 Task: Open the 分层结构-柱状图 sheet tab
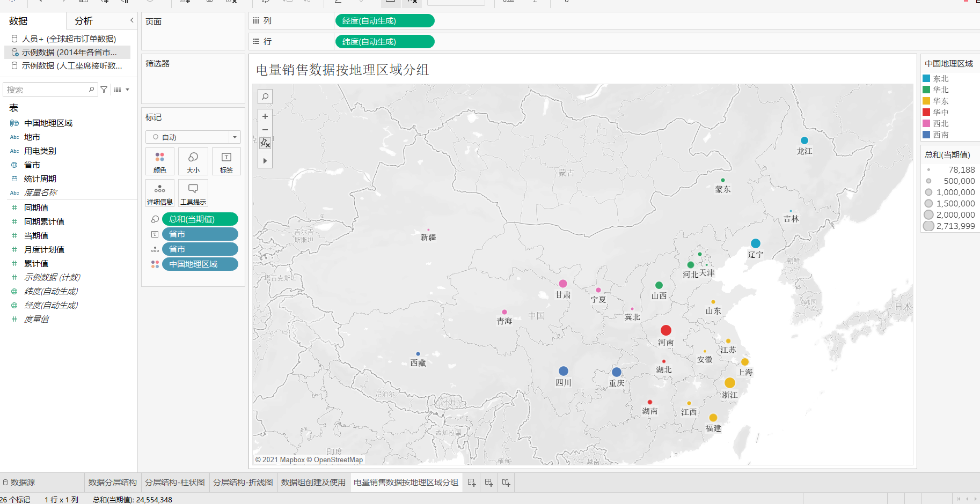[175, 483]
